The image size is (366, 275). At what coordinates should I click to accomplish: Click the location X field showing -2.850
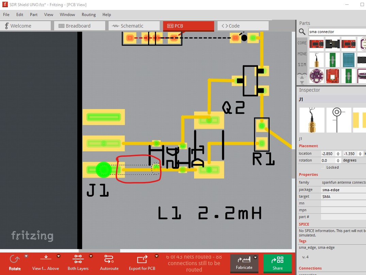point(328,154)
